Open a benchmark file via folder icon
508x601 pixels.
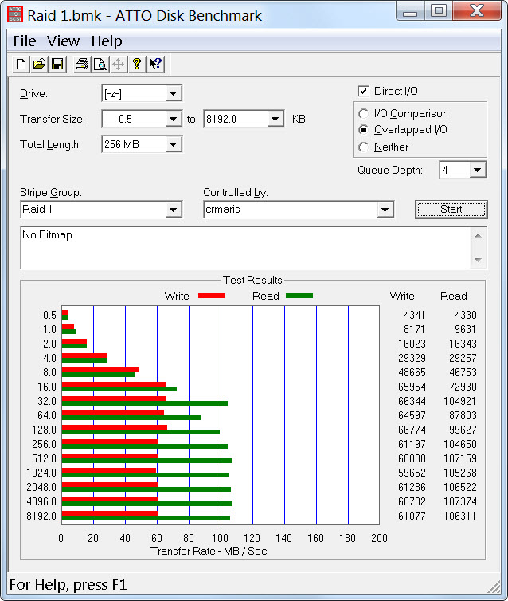point(39,64)
